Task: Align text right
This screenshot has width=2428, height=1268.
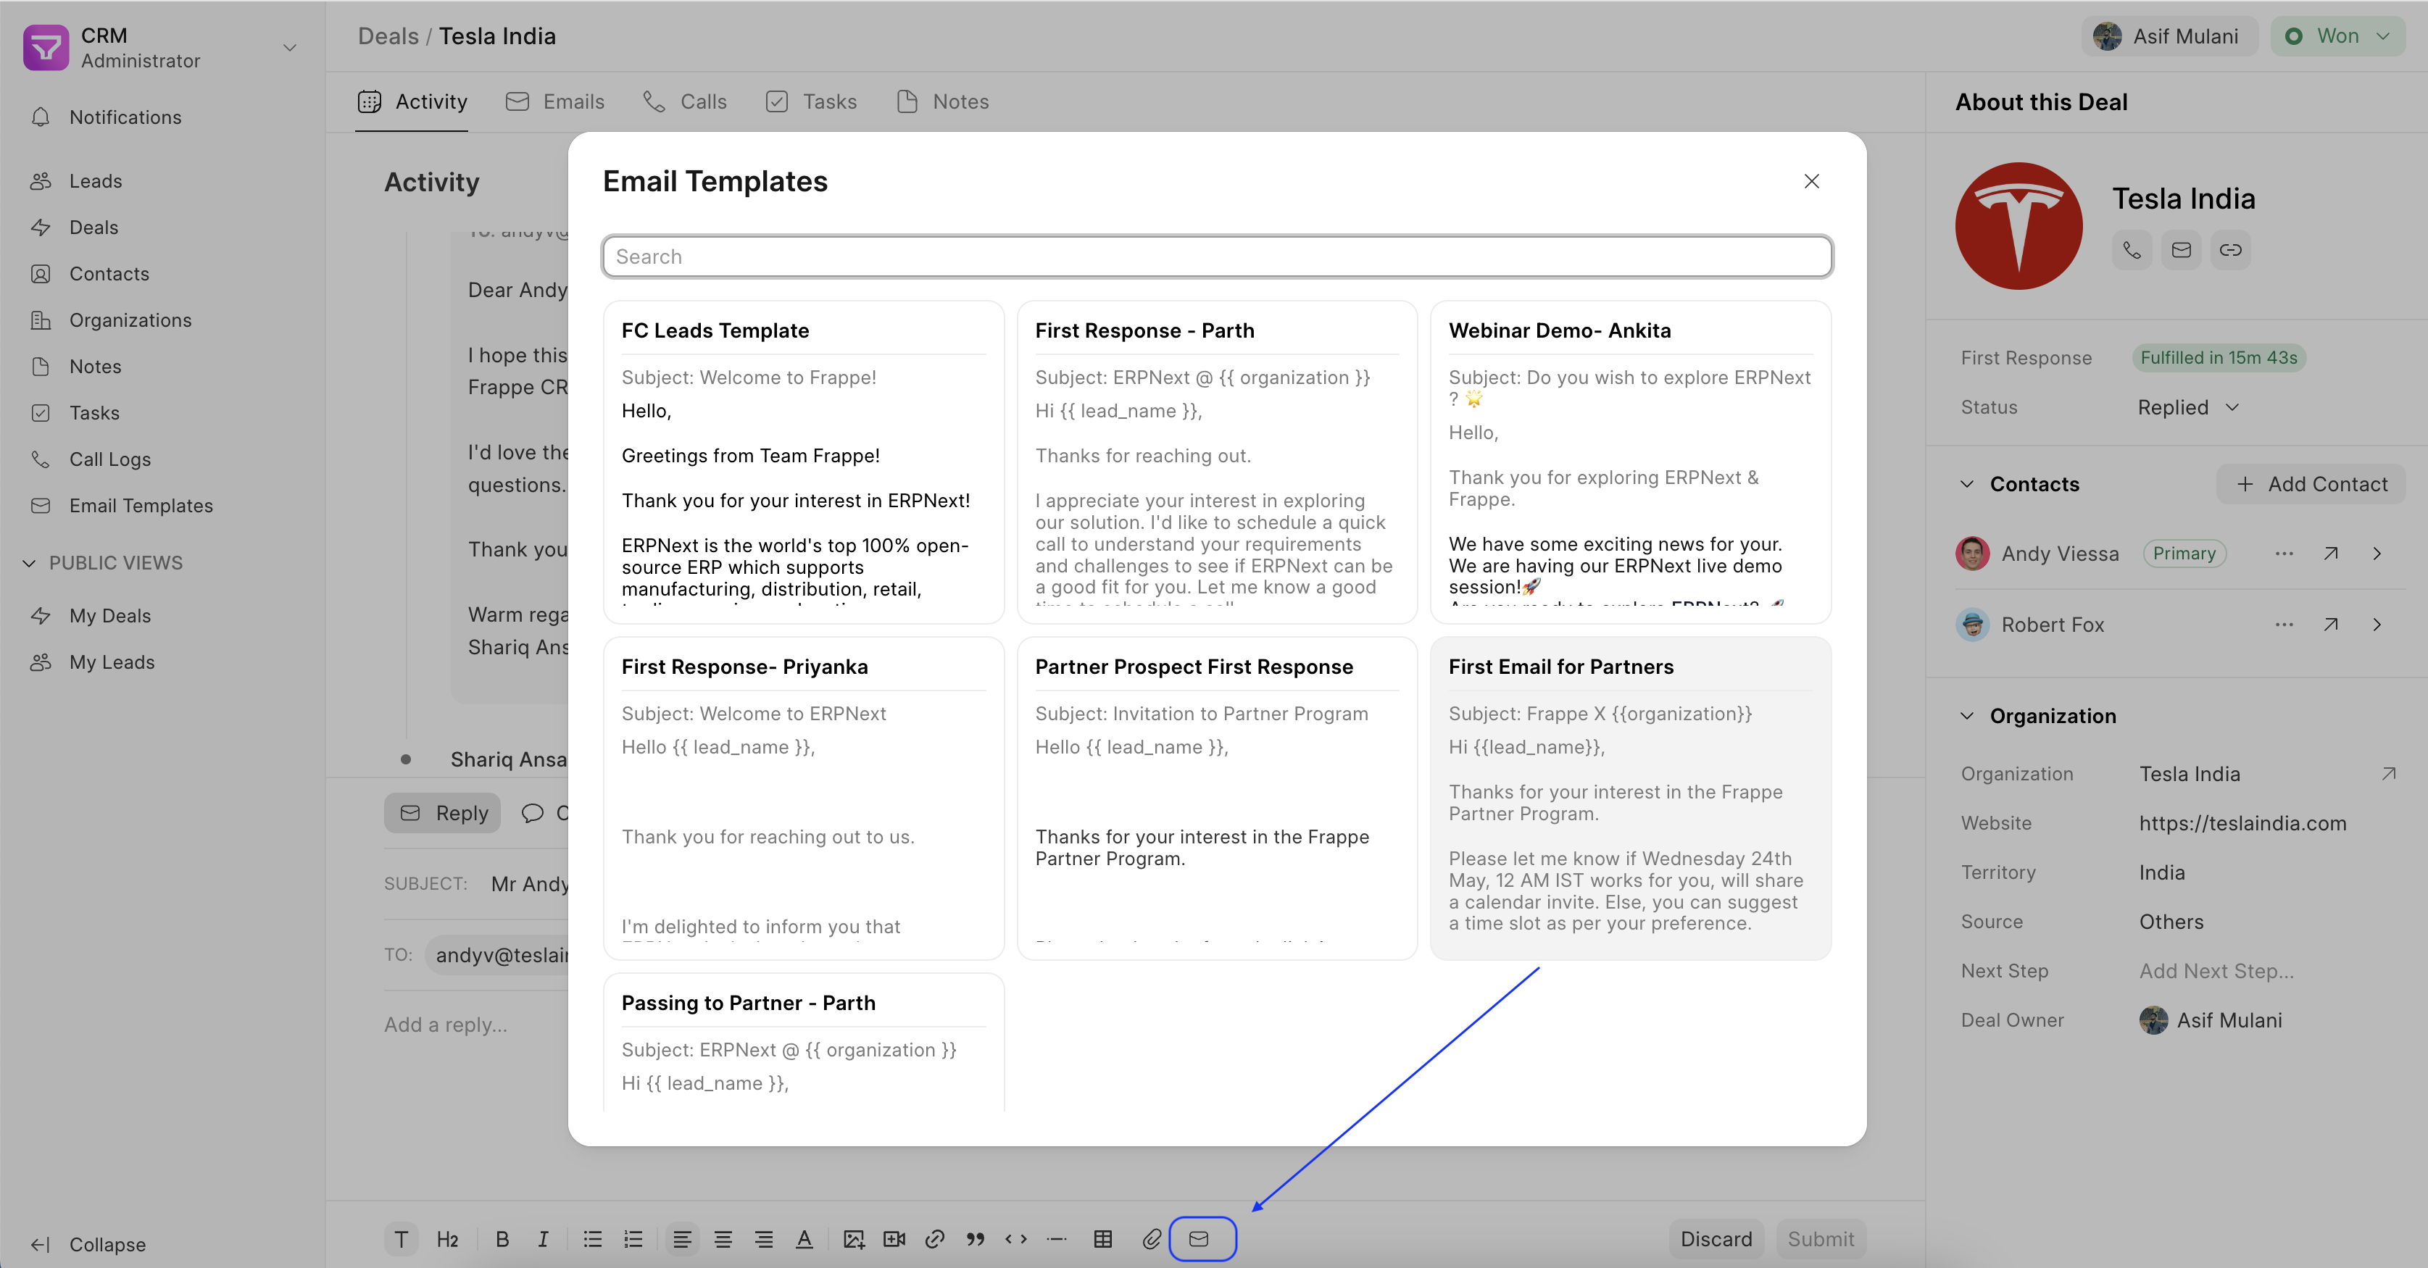Action: point(763,1239)
